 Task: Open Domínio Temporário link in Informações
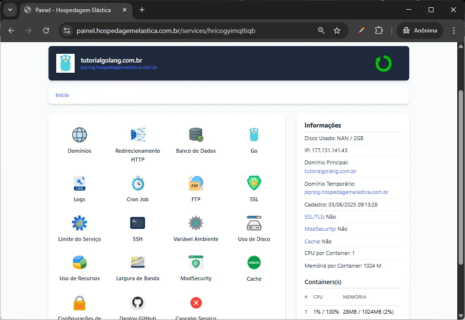click(346, 192)
